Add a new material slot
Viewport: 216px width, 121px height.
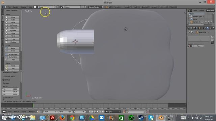pyautogui.click(x=212, y=37)
